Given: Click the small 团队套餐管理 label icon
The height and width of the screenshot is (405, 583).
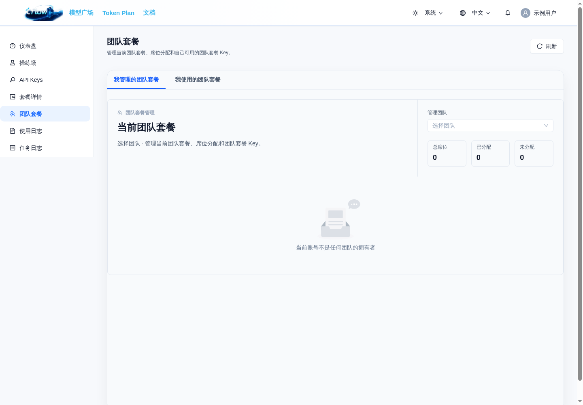Looking at the screenshot, I should coord(120,113).
